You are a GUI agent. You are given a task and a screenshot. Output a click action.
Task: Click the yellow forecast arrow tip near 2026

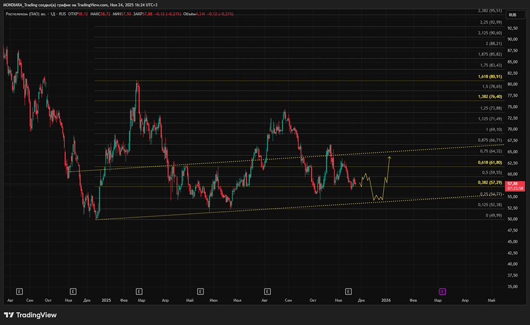390,158
